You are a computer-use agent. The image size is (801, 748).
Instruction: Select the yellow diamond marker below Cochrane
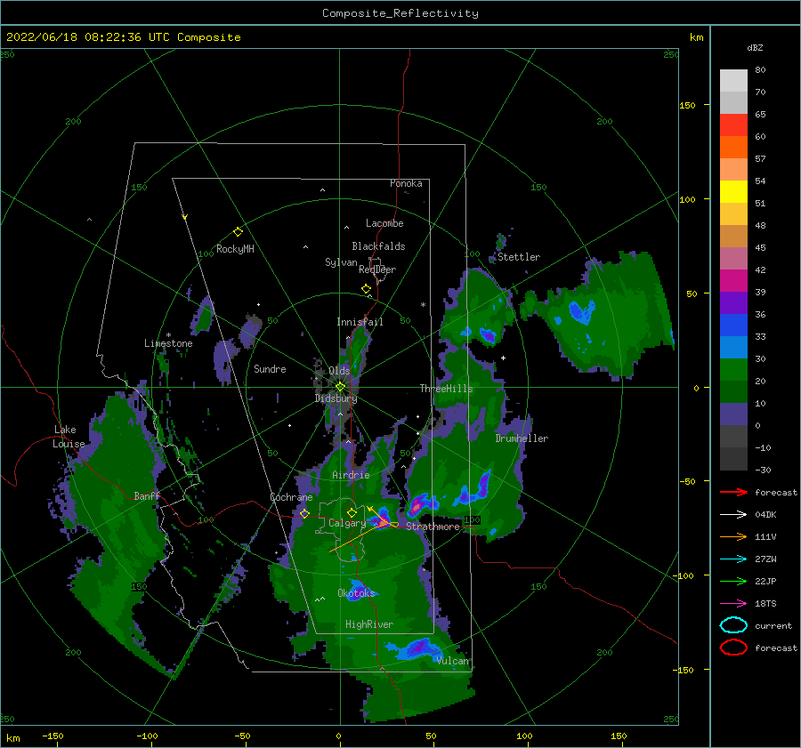304,513
